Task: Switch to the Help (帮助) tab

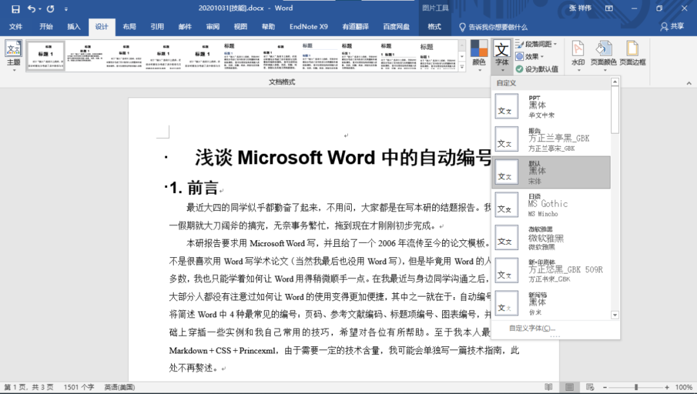Action: pos(268,26)
